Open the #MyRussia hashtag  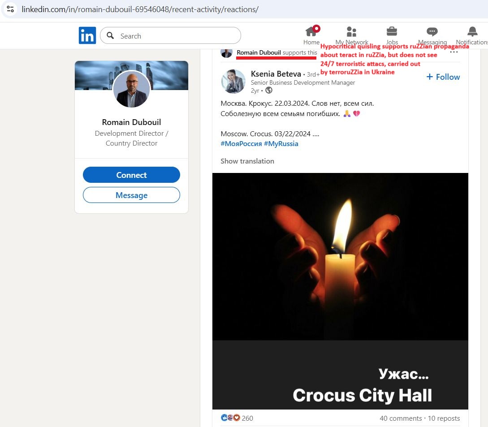coord(281,144)
